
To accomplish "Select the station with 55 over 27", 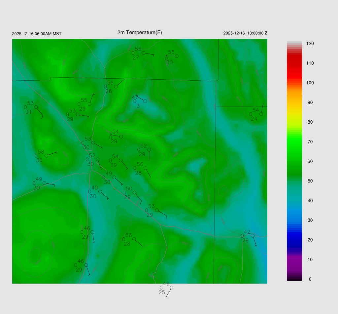I will tap(144, 53).
